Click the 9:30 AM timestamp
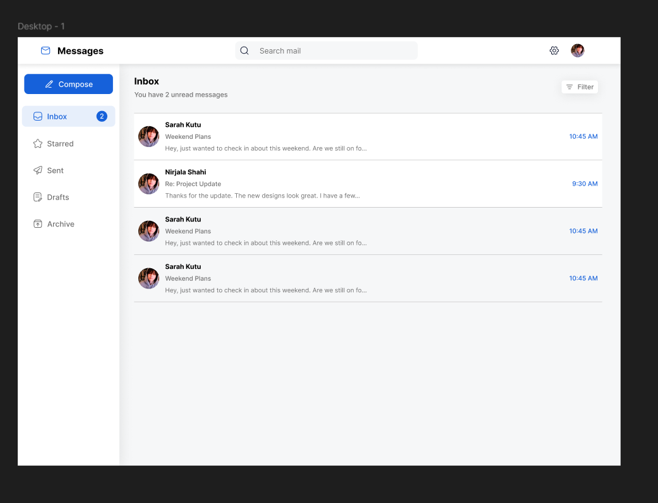This screenshot has height=503, width=658. [585, 184]
